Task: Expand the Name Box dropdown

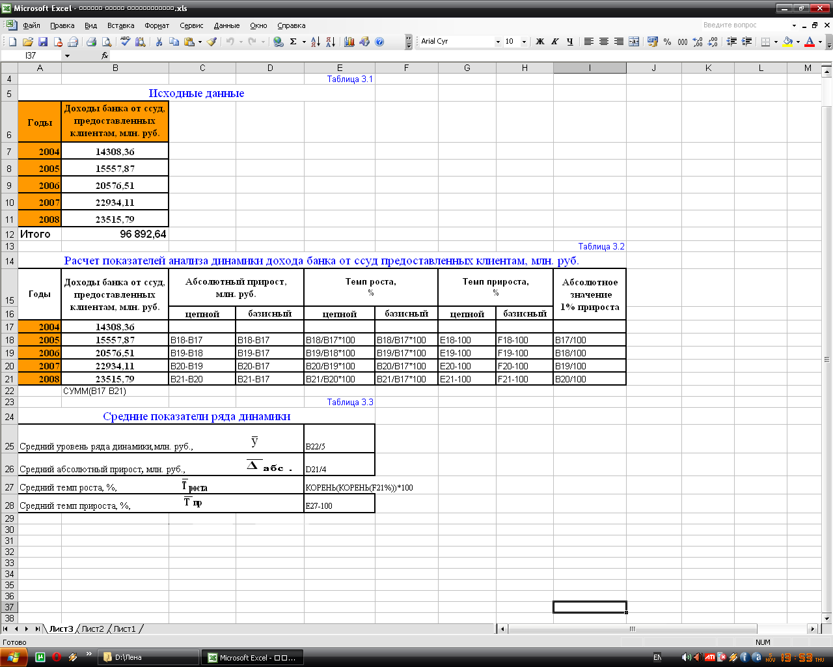Action: click(66, 56)
